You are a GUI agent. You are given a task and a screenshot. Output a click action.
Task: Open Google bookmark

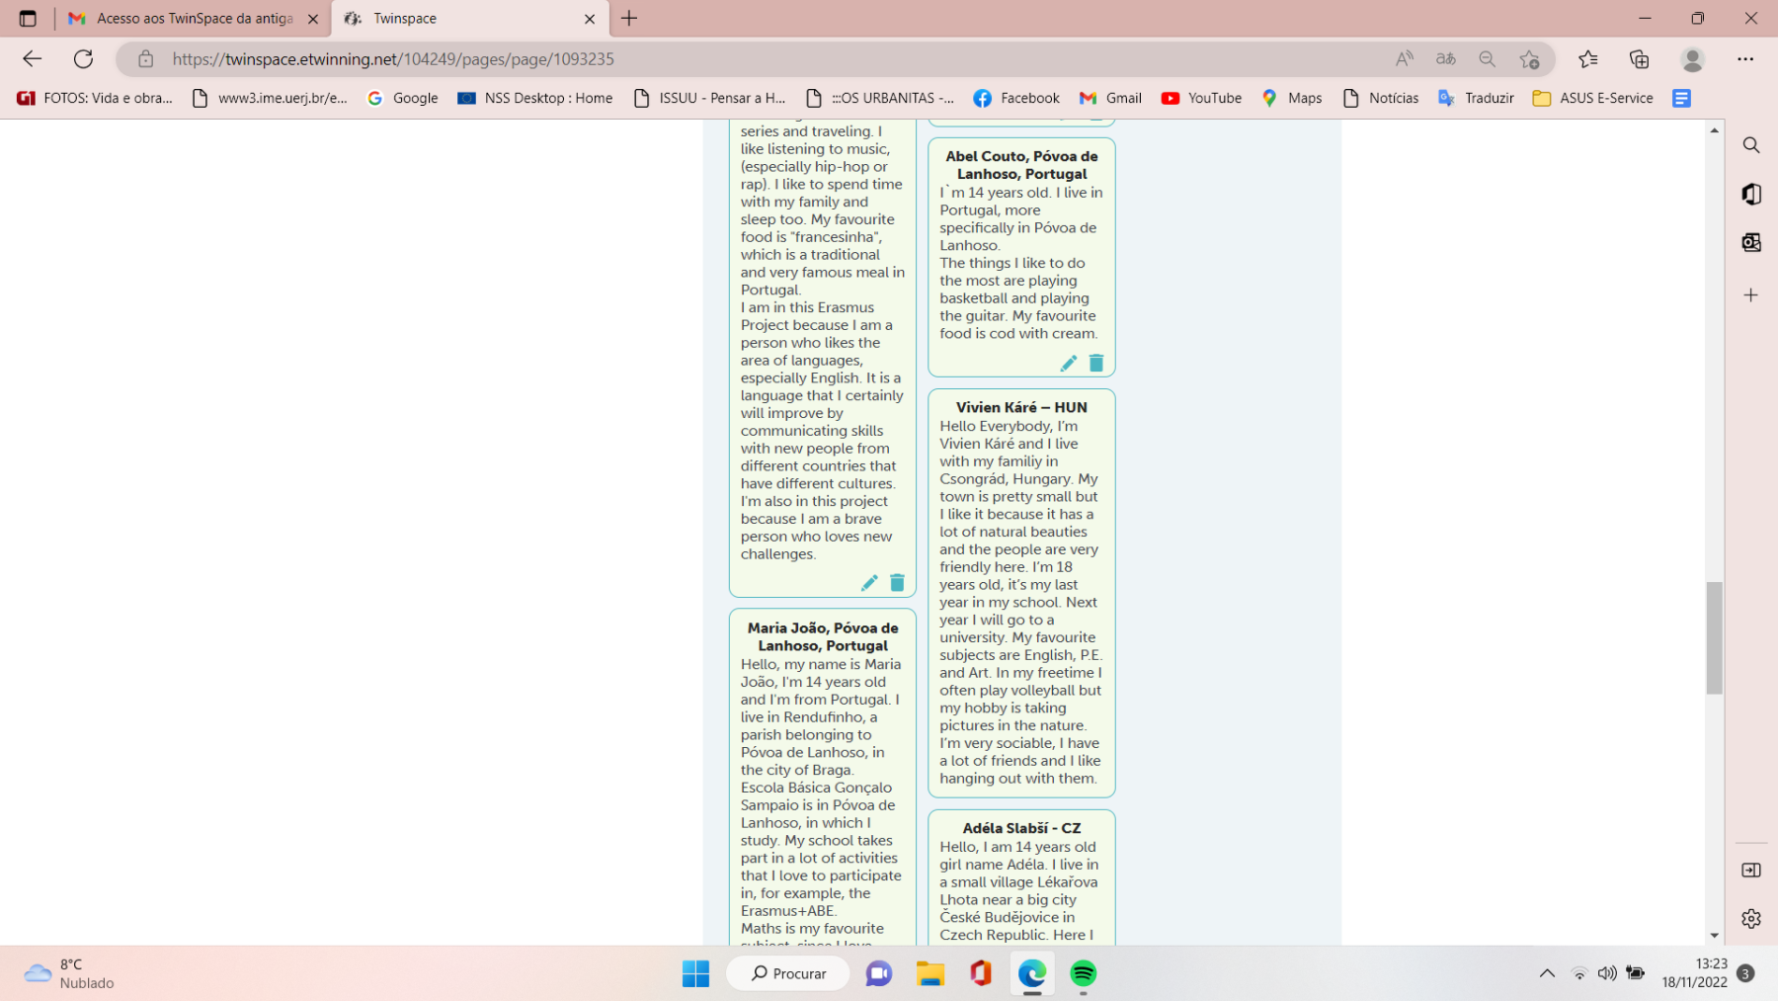[402, 98]
